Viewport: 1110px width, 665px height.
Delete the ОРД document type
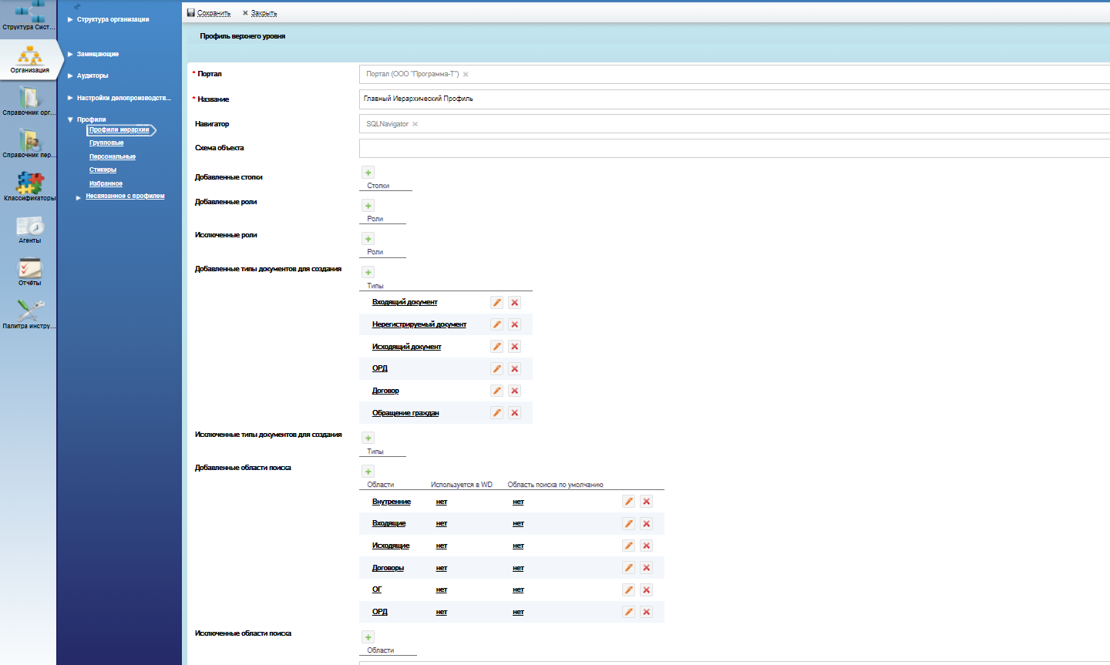515,369
